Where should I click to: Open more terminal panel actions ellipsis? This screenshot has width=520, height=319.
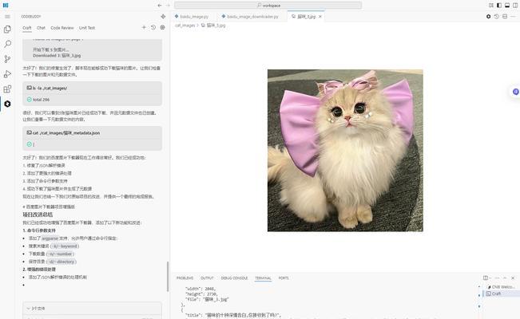[x=497, y=278]
